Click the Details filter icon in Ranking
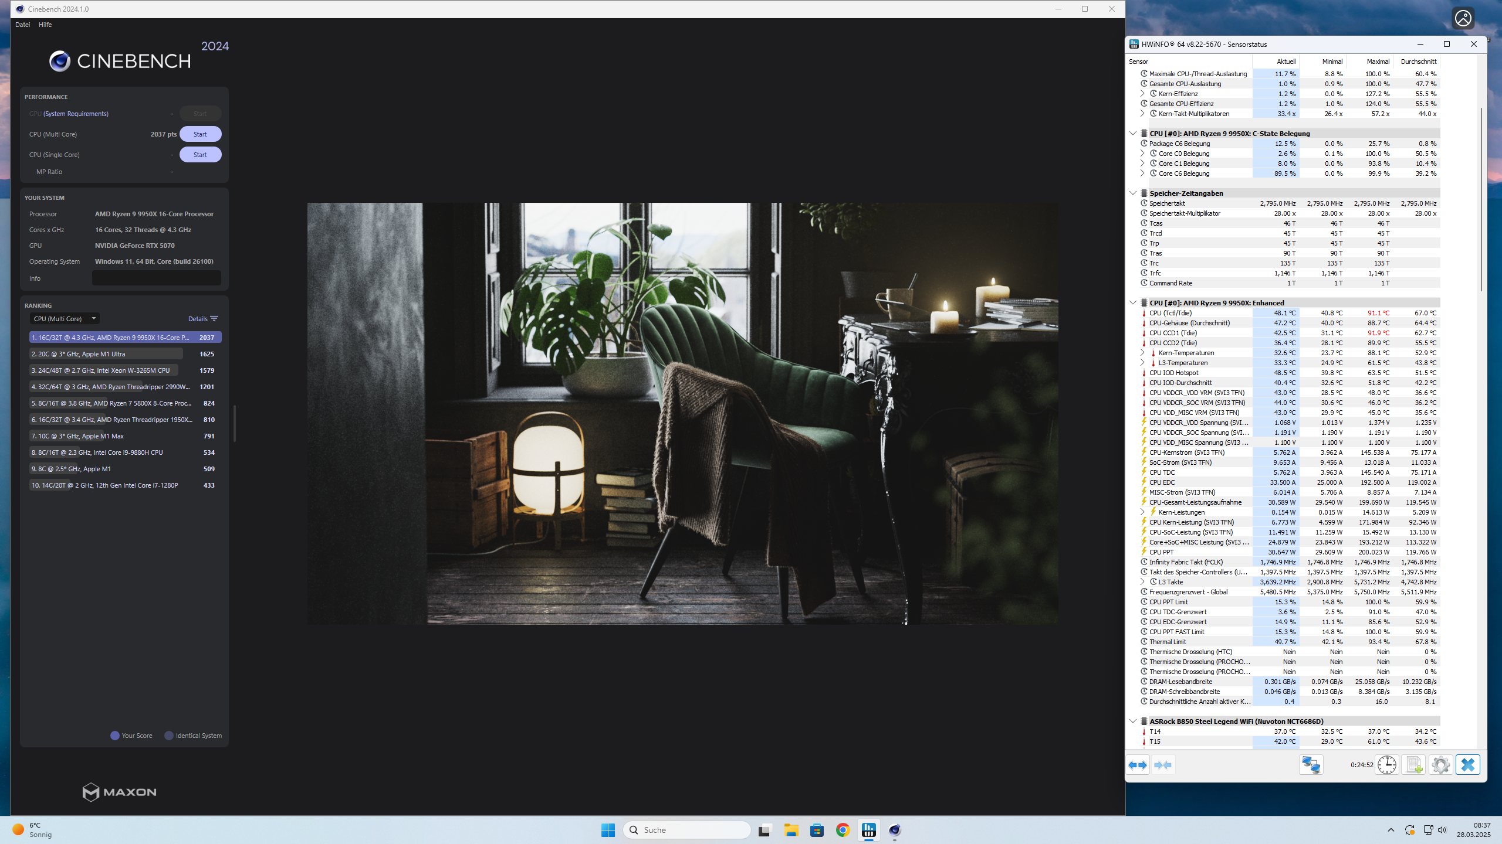This screenshot has width=1502, height=844. click(214, 319)
